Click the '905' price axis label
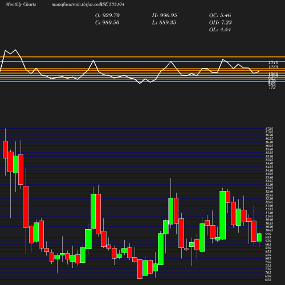 coord(268,245)
